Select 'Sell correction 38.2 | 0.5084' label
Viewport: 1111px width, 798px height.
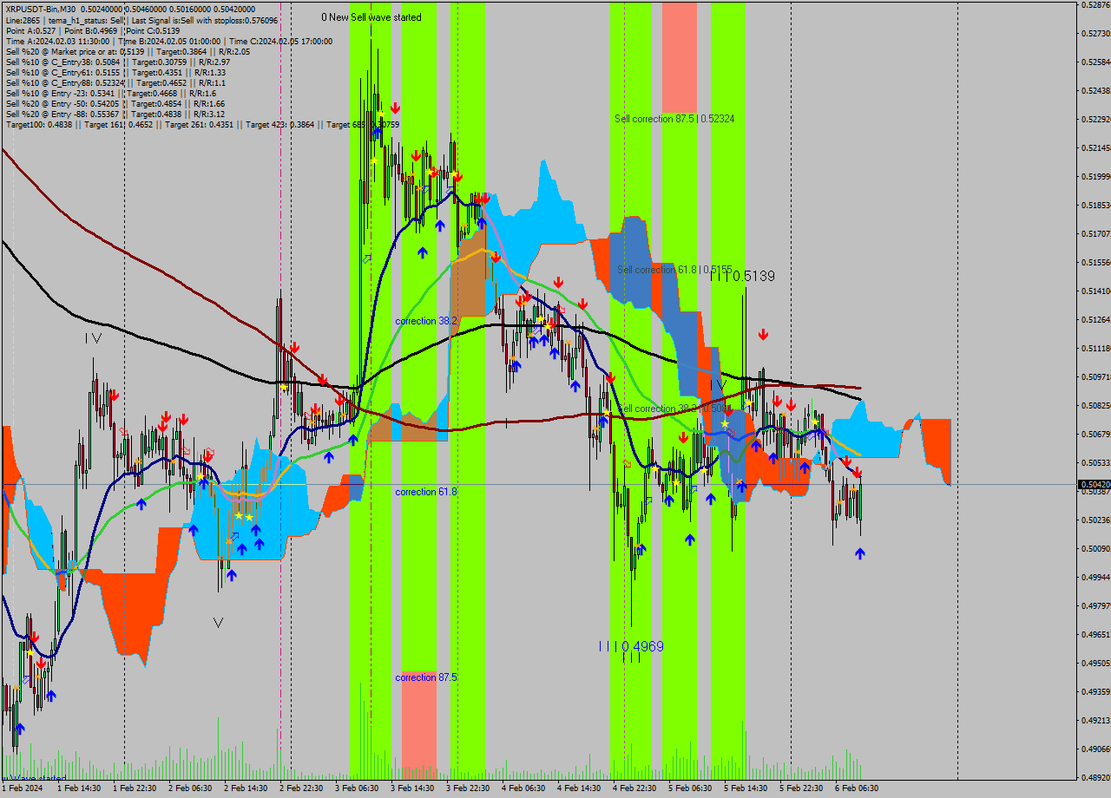click(674, 409)
